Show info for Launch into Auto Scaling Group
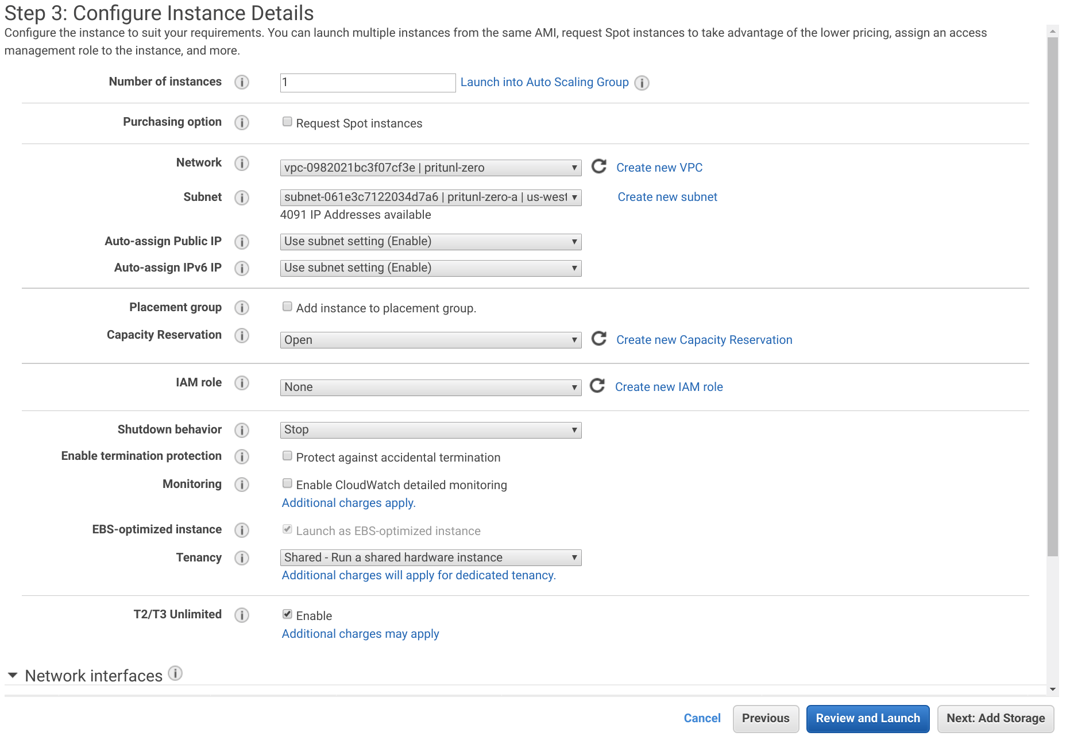Viewport: 1066px width, 740px height. pyautogui.click(x=642, y=83)
